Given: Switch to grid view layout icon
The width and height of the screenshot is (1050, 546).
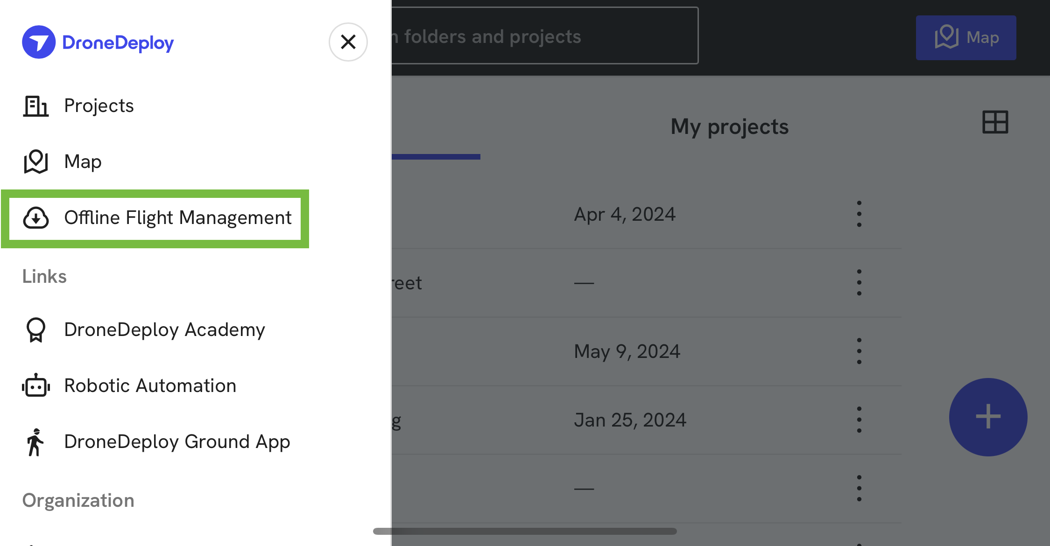Looking at the screenshot, I should tap(995, 122).
